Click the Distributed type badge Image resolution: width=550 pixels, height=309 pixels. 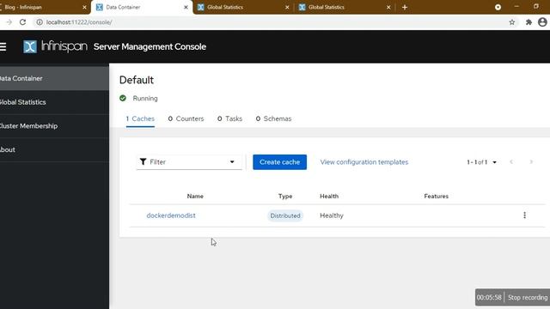coord(285,215)
